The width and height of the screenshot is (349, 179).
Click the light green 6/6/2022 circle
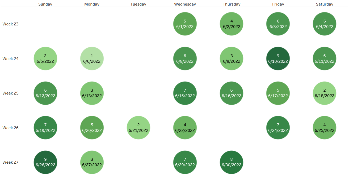pos(92,59)
